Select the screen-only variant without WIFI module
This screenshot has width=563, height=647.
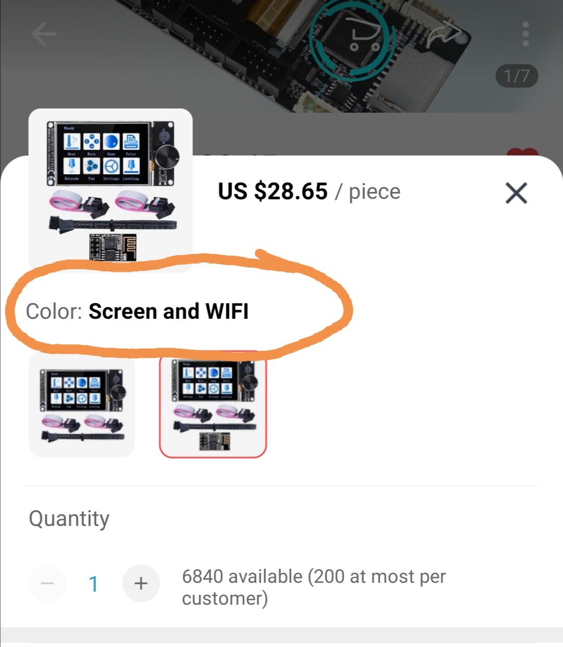click(x=82, y=405)
